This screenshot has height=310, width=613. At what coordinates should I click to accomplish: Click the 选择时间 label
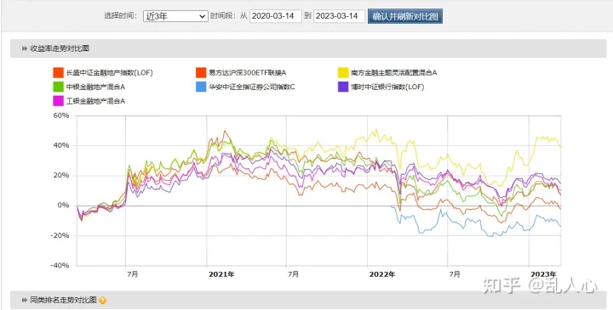(x=120, y=16)
